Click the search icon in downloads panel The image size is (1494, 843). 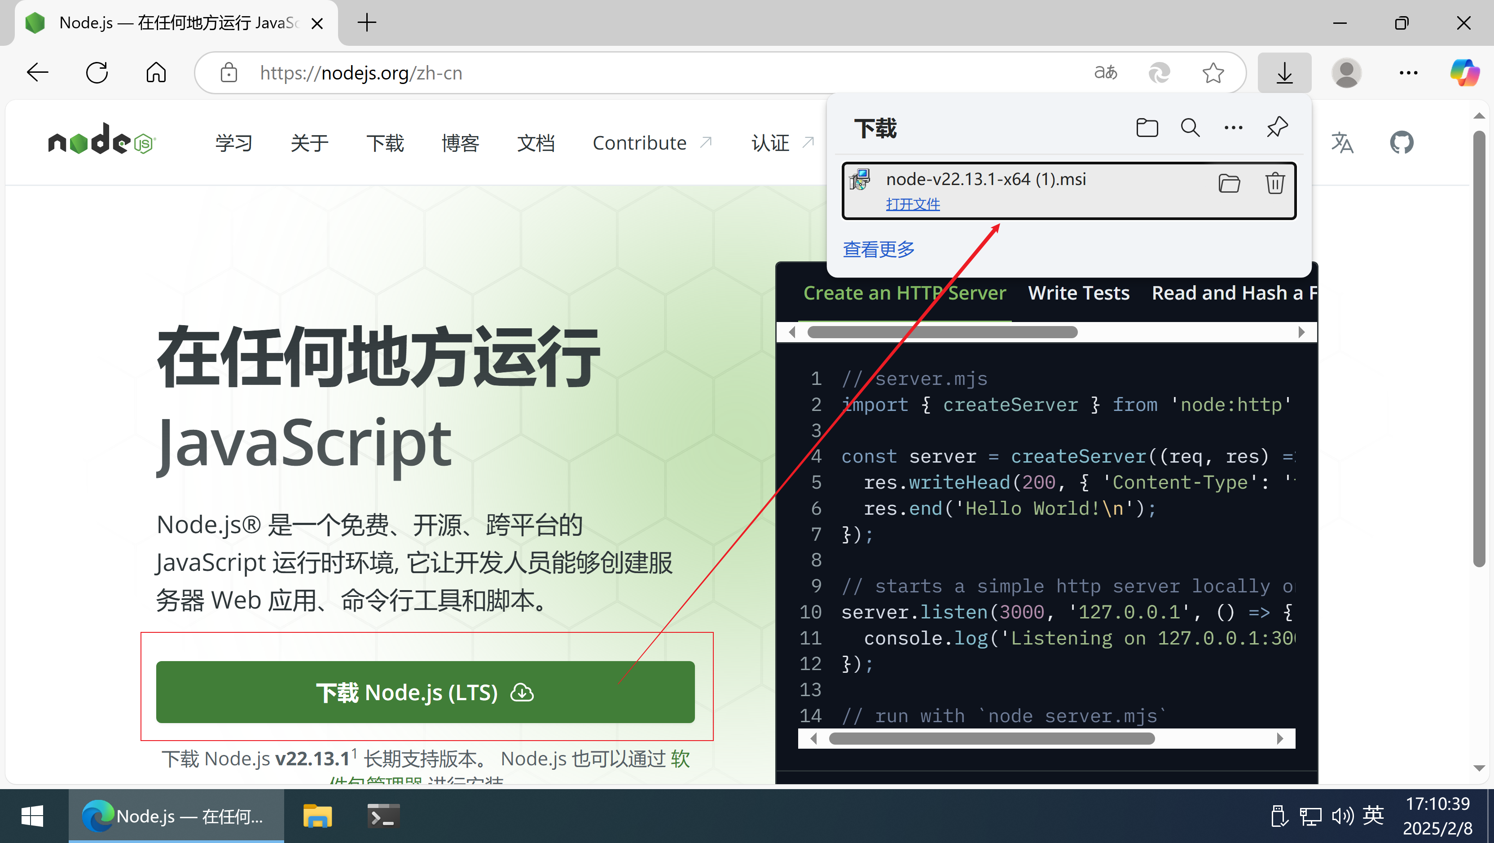click(x=1189, y=127)
